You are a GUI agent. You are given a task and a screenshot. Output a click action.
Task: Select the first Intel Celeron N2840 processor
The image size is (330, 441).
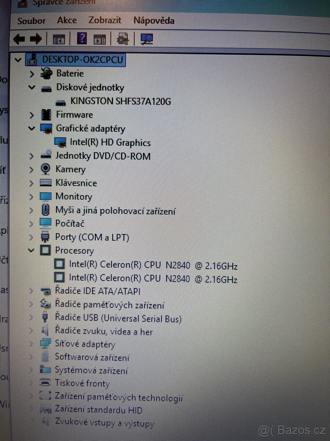coord(154,265)
